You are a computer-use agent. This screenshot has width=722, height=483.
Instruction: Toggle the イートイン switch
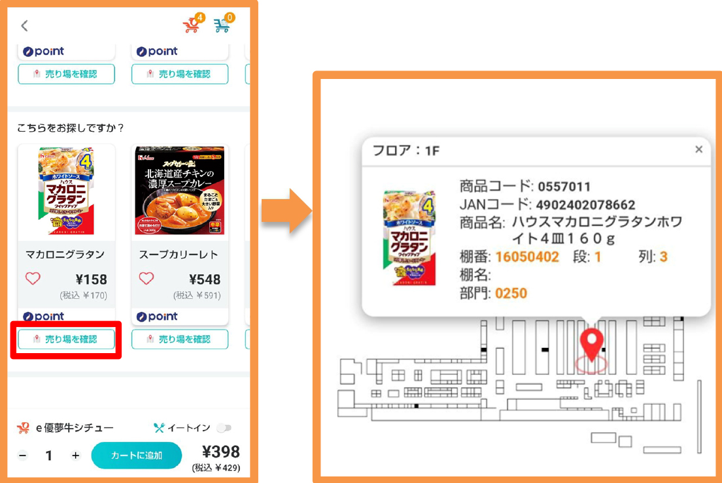[x=224, y=428]
